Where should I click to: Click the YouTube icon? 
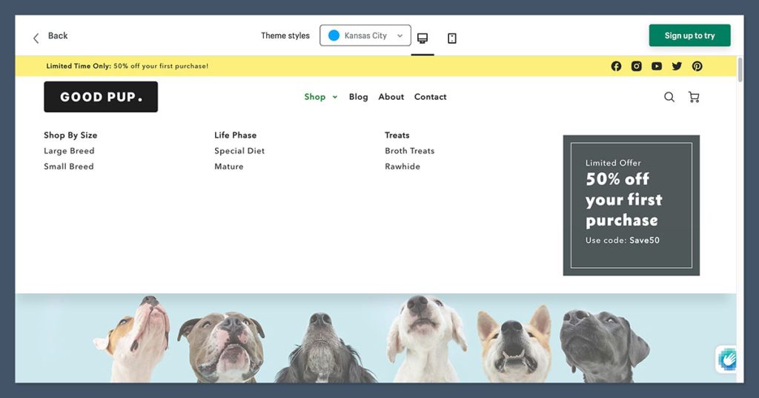click(657, 66)
